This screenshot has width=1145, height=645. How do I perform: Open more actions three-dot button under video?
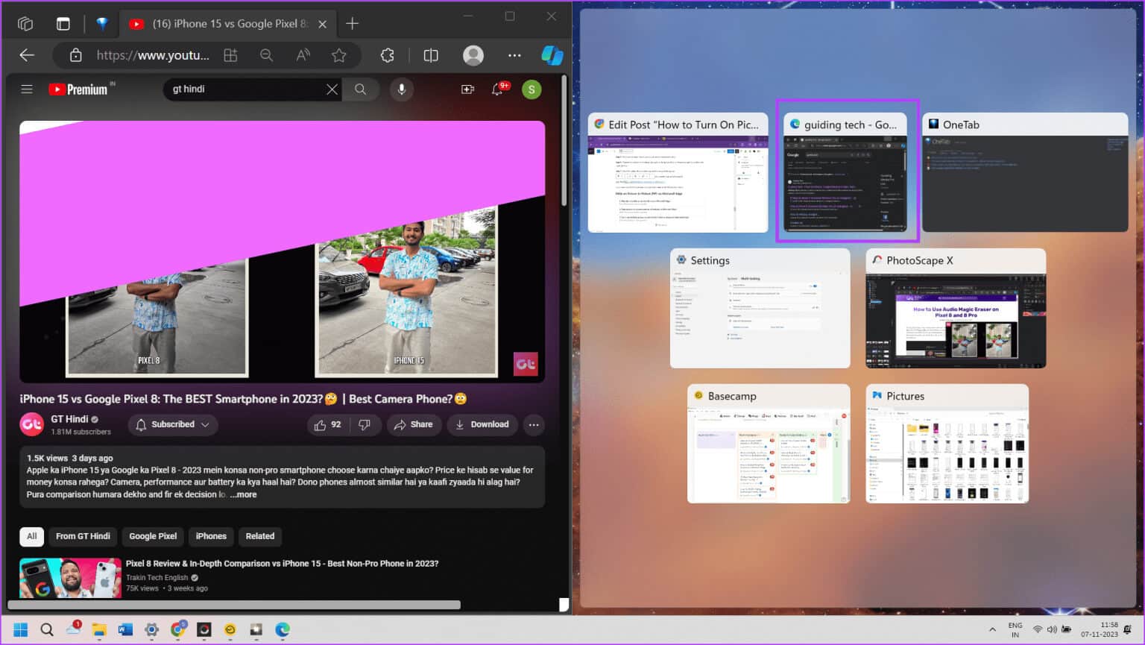point(534,425)
